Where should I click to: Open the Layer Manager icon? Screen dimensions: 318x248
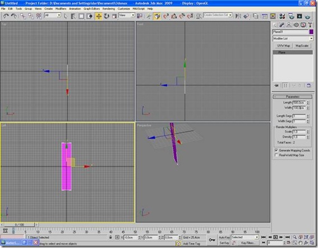[x=256, y=16]
